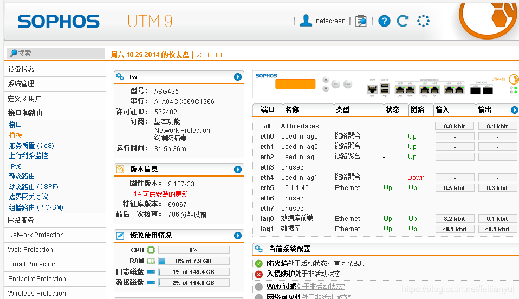Collapse the 接口和路由 menu
The height and width of the screenshot is (299, 519).
(x=55, y=113)
